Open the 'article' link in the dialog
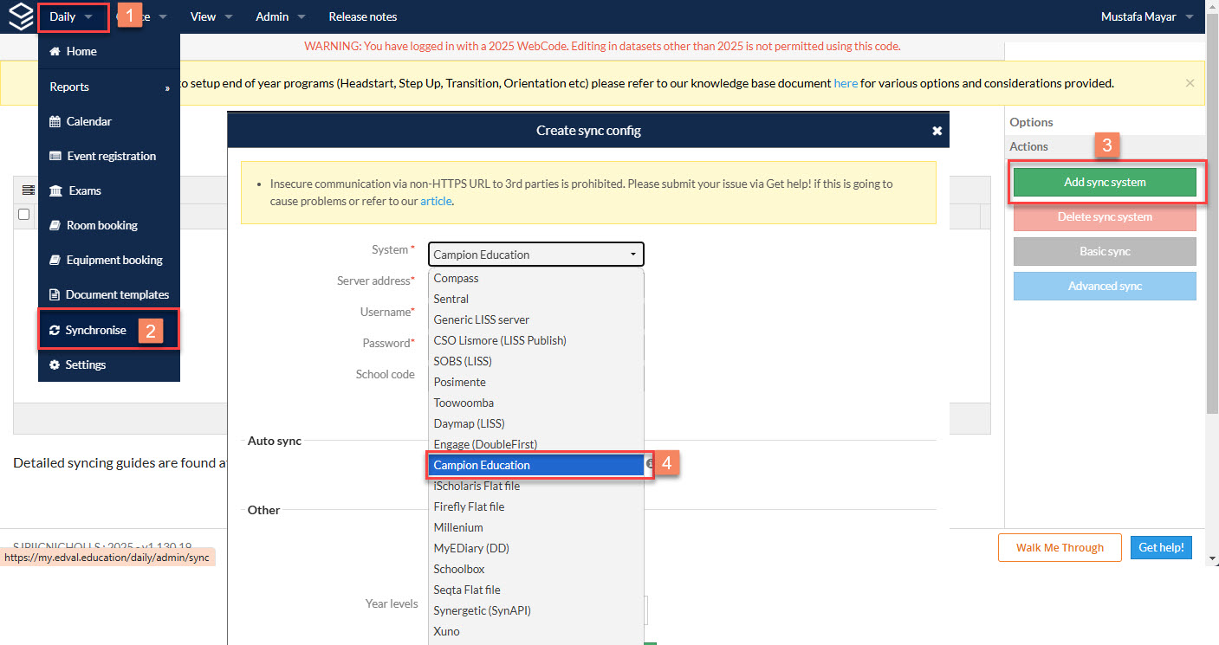This screenshot has width=1219, height=645. (x=436, y=202)
